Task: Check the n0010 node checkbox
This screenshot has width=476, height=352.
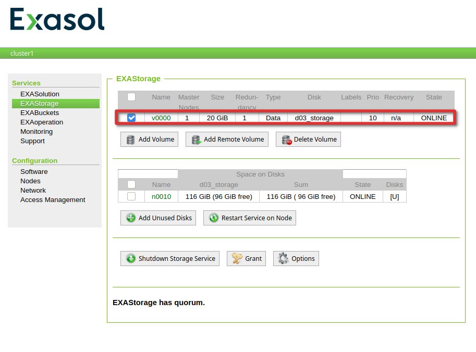Action: tap(131, 196)
